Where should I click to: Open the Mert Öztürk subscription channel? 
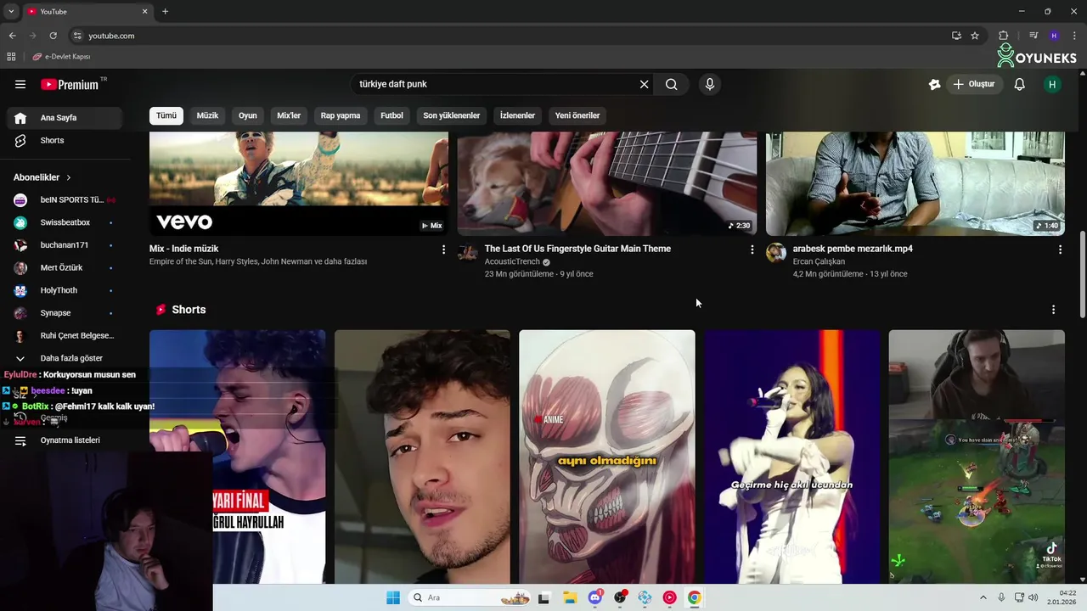[65, 267]
